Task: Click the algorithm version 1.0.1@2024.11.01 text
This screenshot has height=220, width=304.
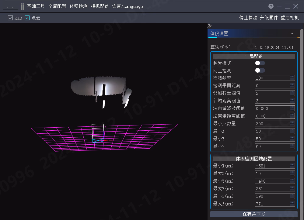Action: click(274, 47)
